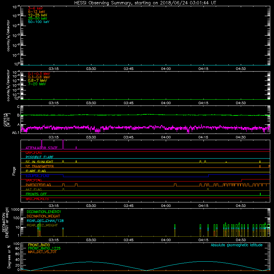Click the 04:00 tick label below Flags panel
The image size is (274, 274).
coord(166,206)
